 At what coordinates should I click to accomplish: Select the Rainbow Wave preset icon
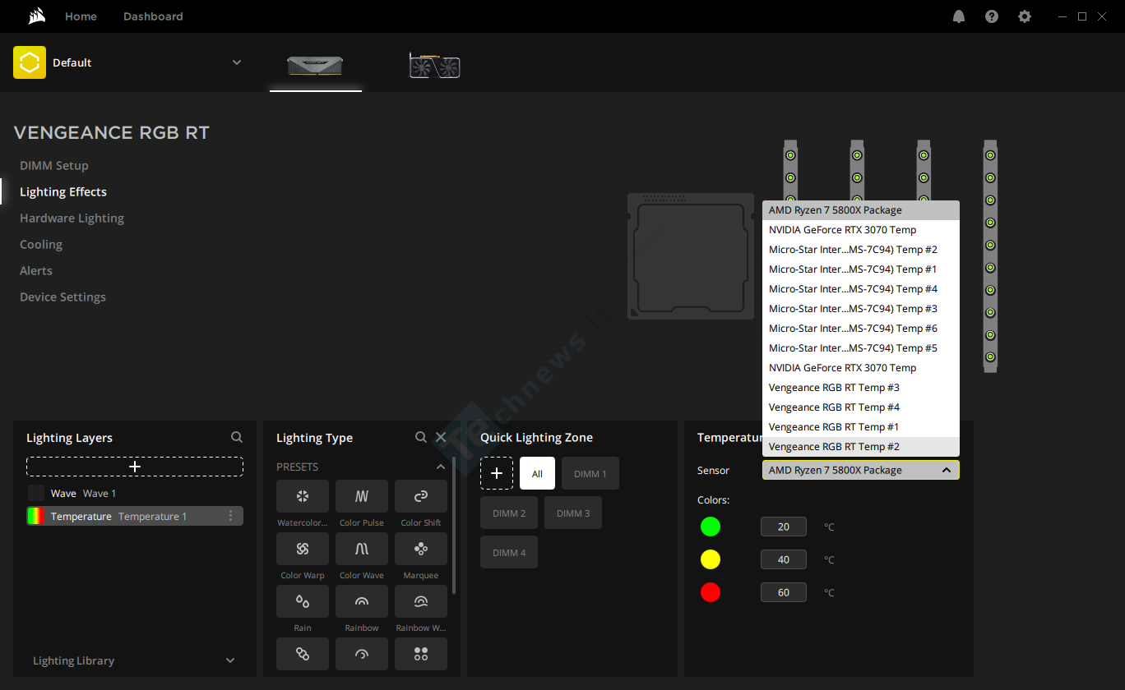pyautogui.click(x=421, y=601)
